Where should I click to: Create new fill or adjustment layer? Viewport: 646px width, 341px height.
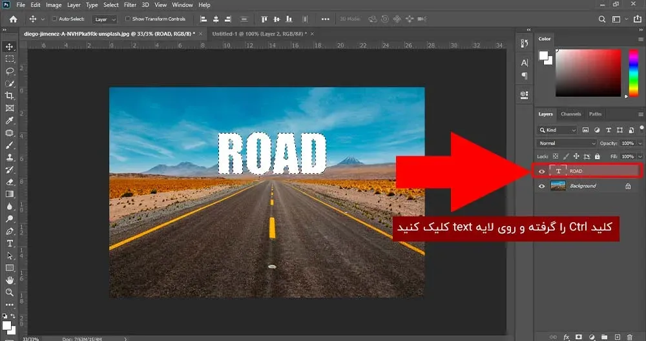[x=592, y=337]
